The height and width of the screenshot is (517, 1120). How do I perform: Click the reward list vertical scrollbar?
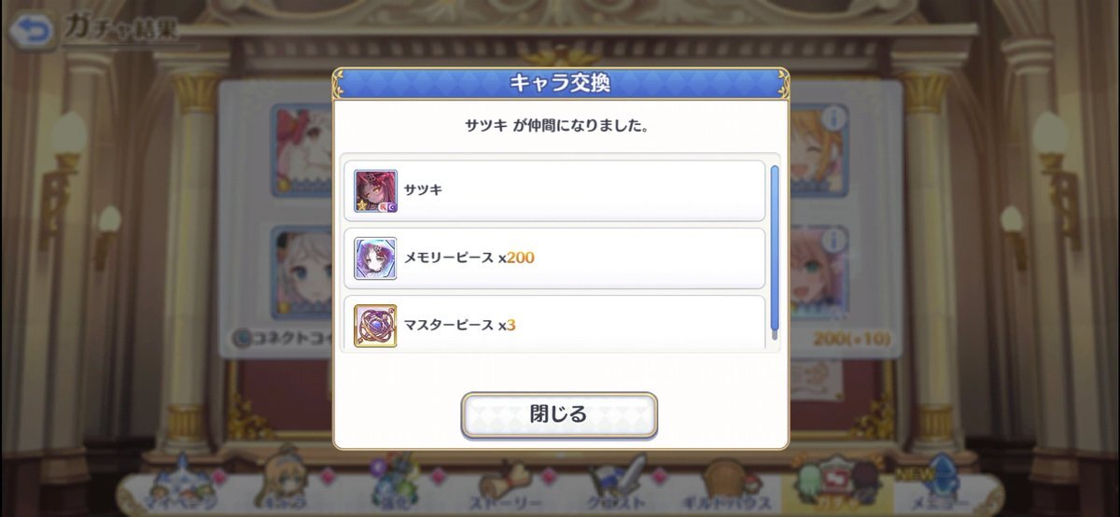tap(774, 248)
